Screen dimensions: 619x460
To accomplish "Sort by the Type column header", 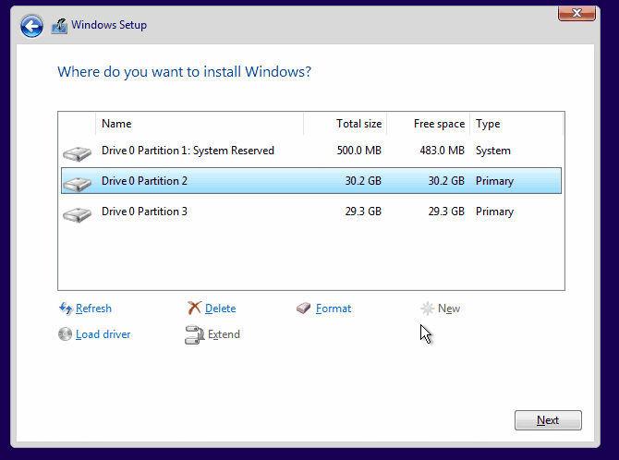I will (x=516, y=124).
